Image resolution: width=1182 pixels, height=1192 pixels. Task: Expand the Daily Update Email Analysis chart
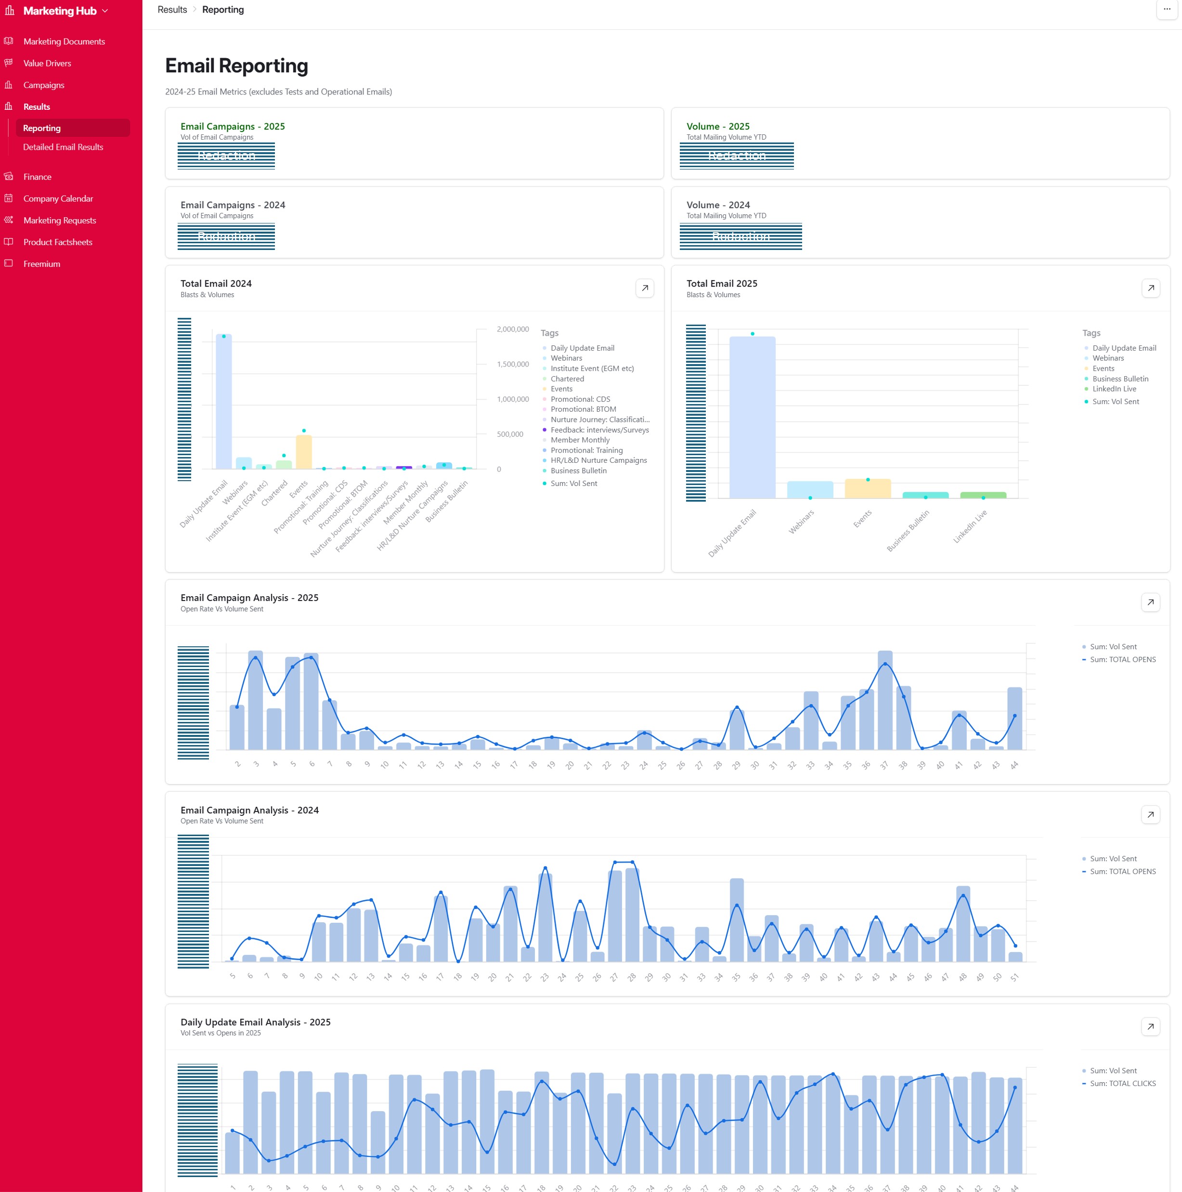tap(1151, 1027)
